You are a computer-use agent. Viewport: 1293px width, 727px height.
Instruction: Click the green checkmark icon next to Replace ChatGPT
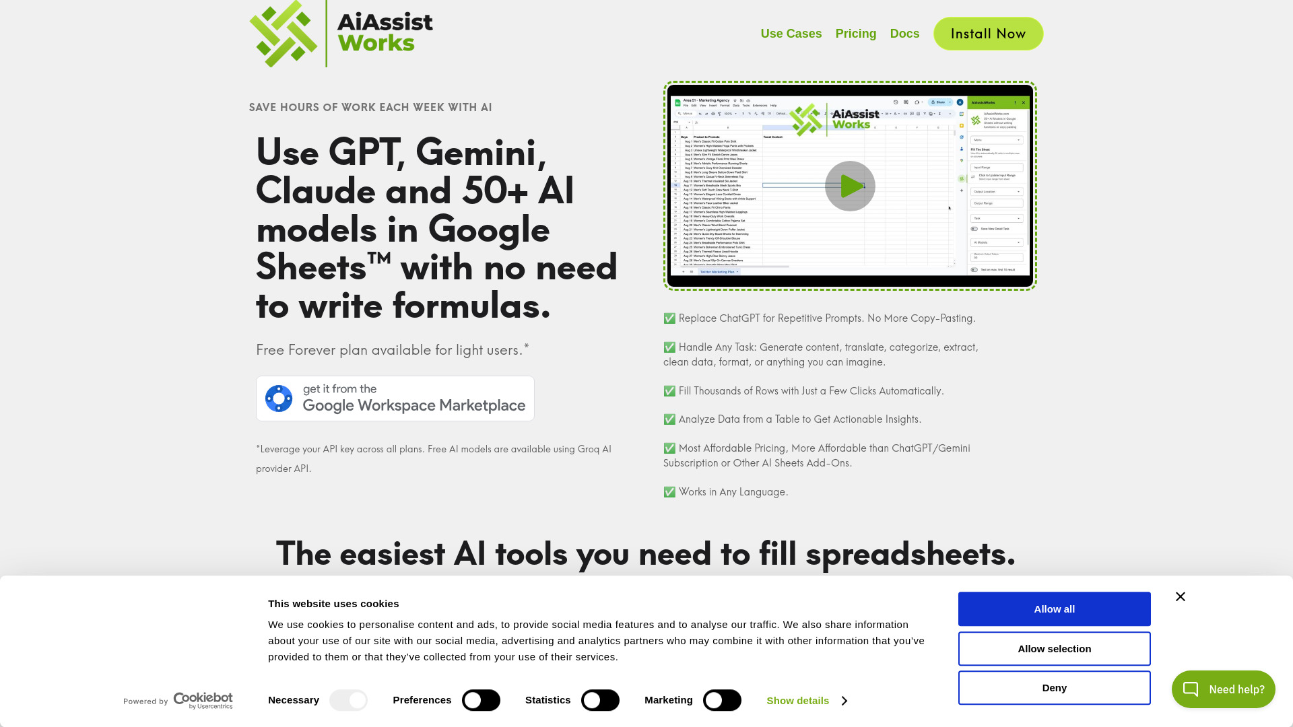(x=669, y=318)
